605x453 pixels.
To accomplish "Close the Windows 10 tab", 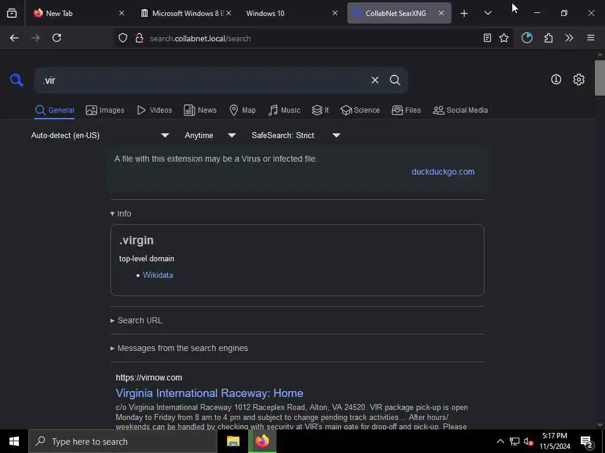I will click(x=335, y=13).
